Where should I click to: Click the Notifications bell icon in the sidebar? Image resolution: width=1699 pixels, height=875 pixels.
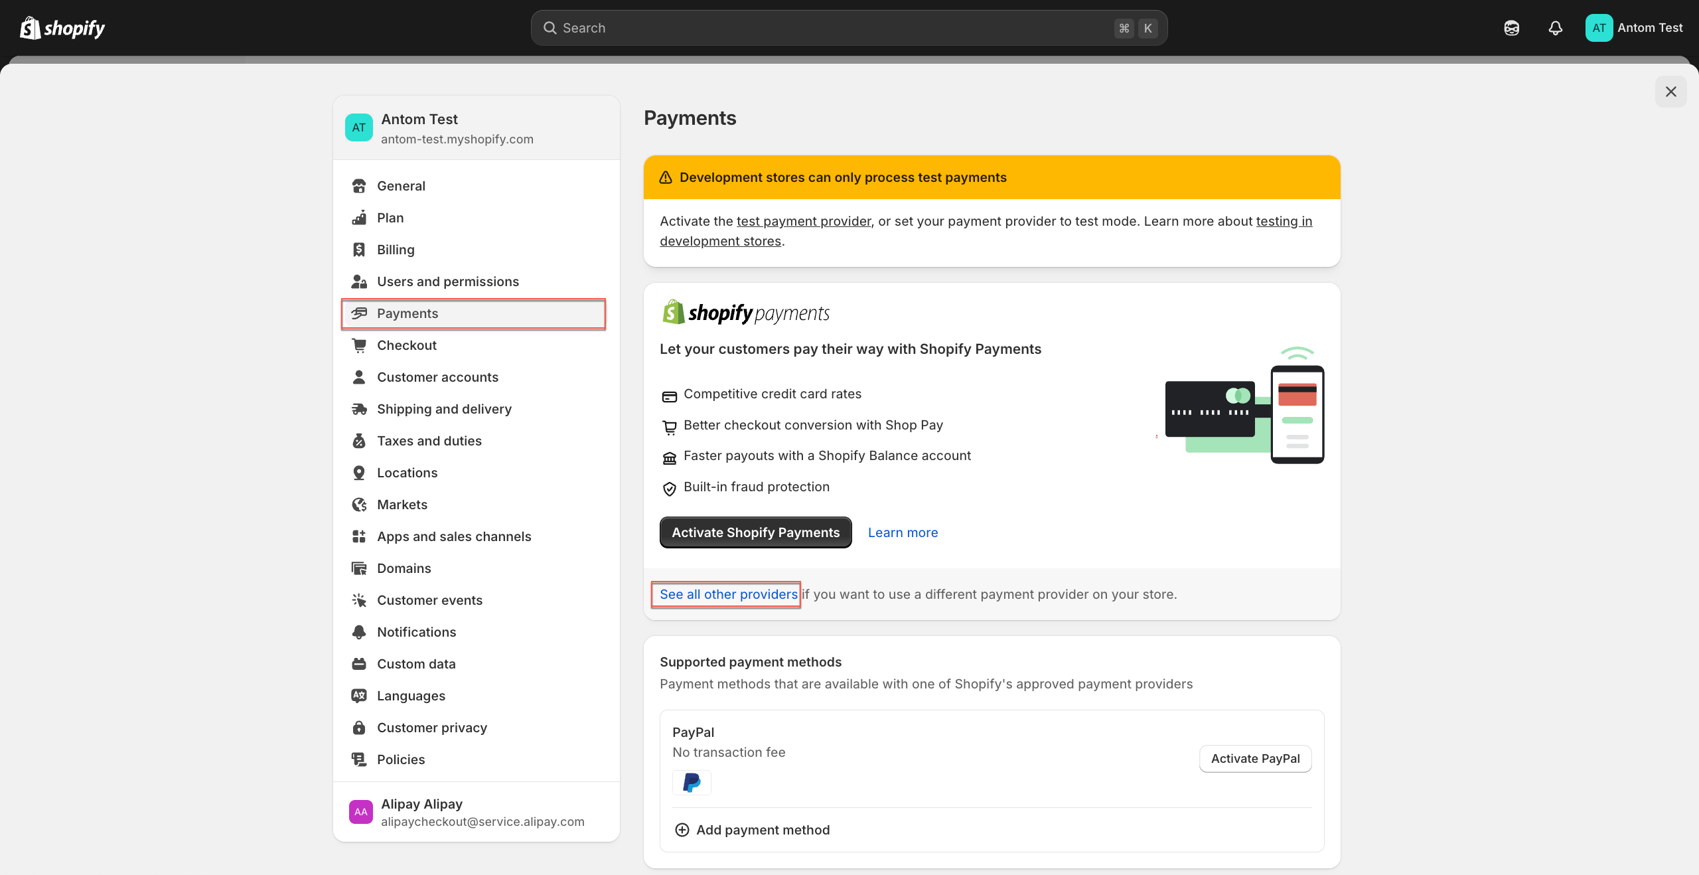coord(359,632)
